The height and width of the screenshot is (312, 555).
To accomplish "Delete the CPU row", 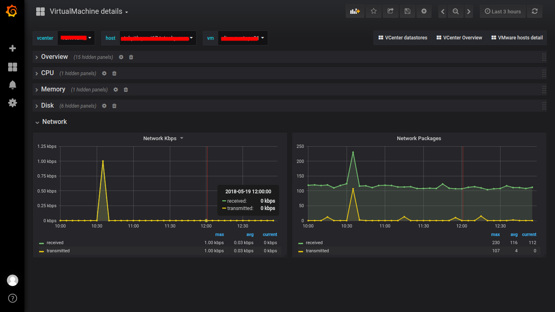I will pos(114,74).
